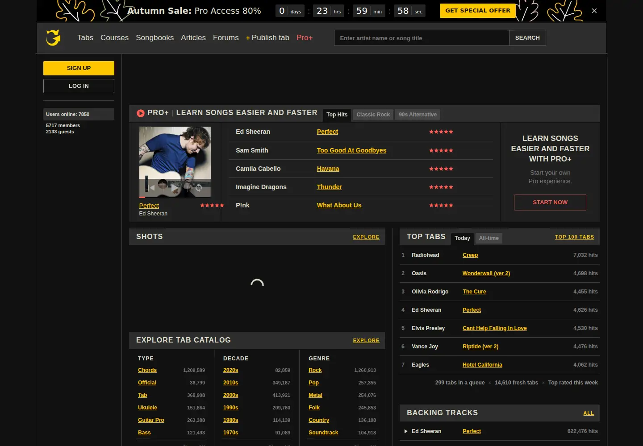Click star rating for Too Good At Goodbyes
The width and height of the screenshot is (643, 446).
click(441, 151)
